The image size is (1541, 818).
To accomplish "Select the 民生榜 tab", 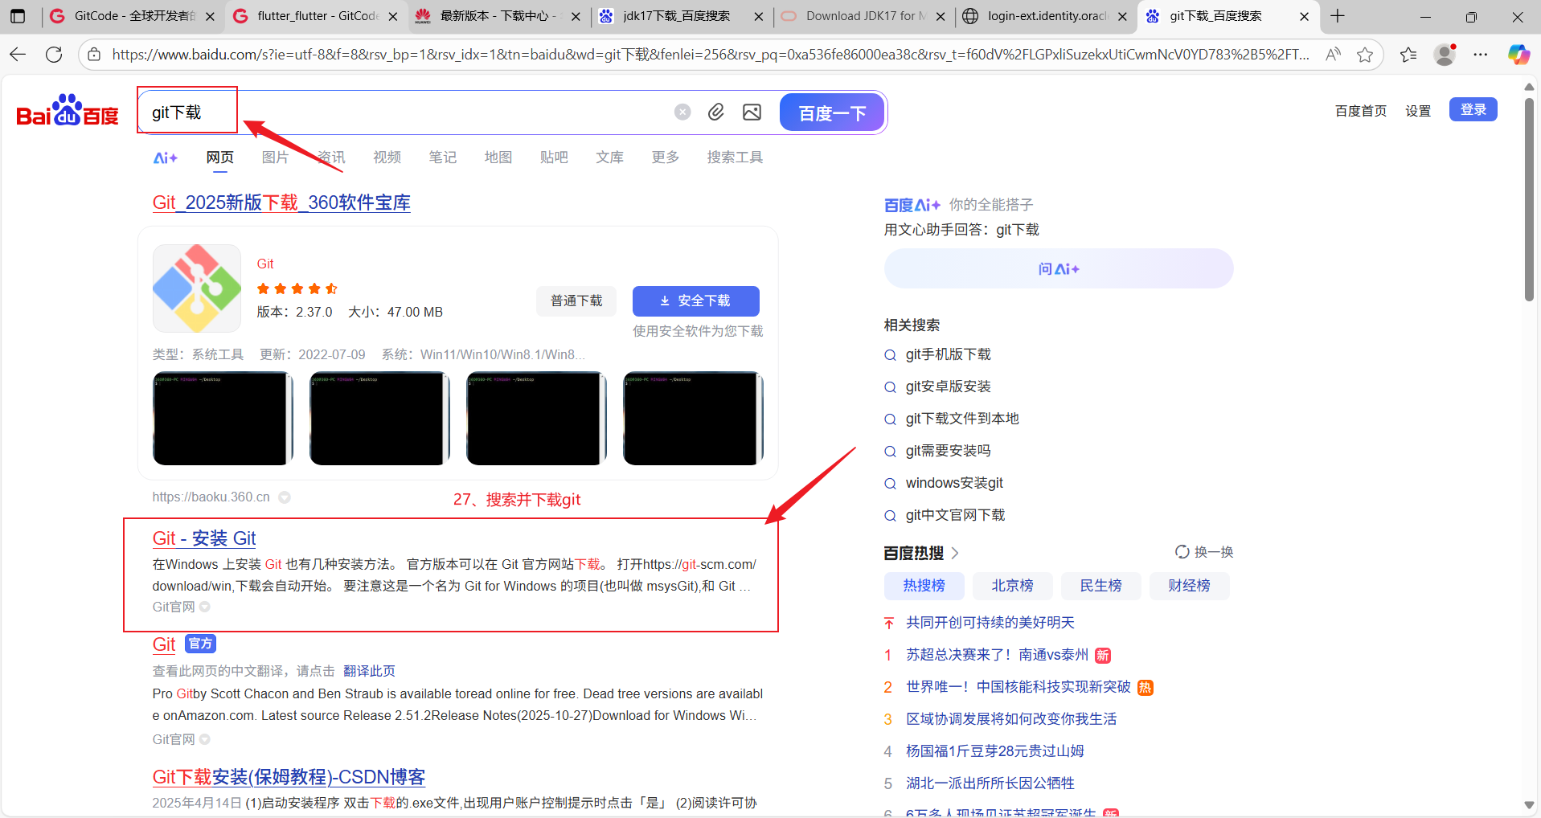I will pos(1100,586).
